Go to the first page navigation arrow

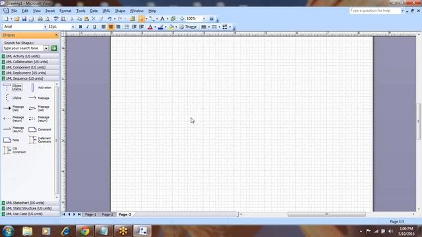pos(64,215)
